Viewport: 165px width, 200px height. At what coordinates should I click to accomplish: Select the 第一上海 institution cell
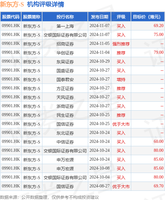65,26
